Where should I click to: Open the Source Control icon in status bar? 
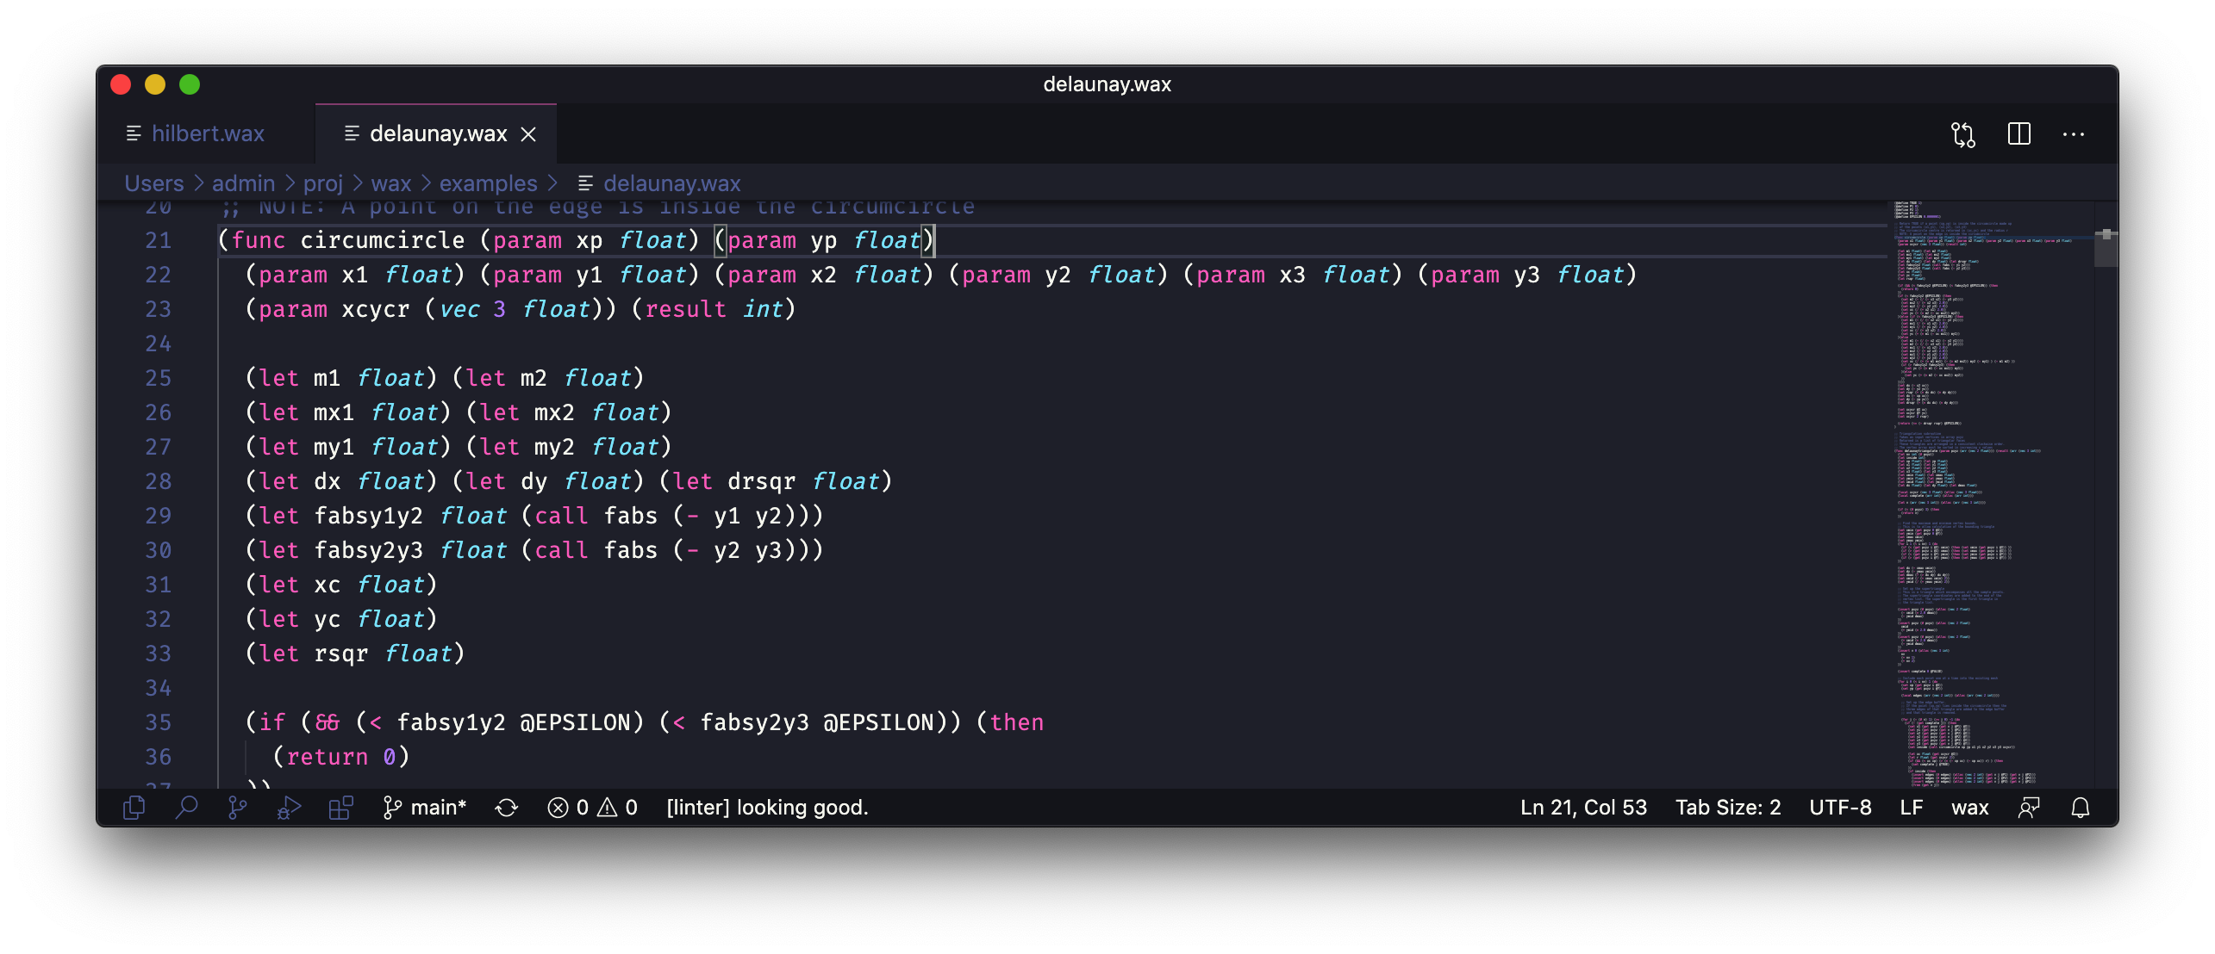237,808
